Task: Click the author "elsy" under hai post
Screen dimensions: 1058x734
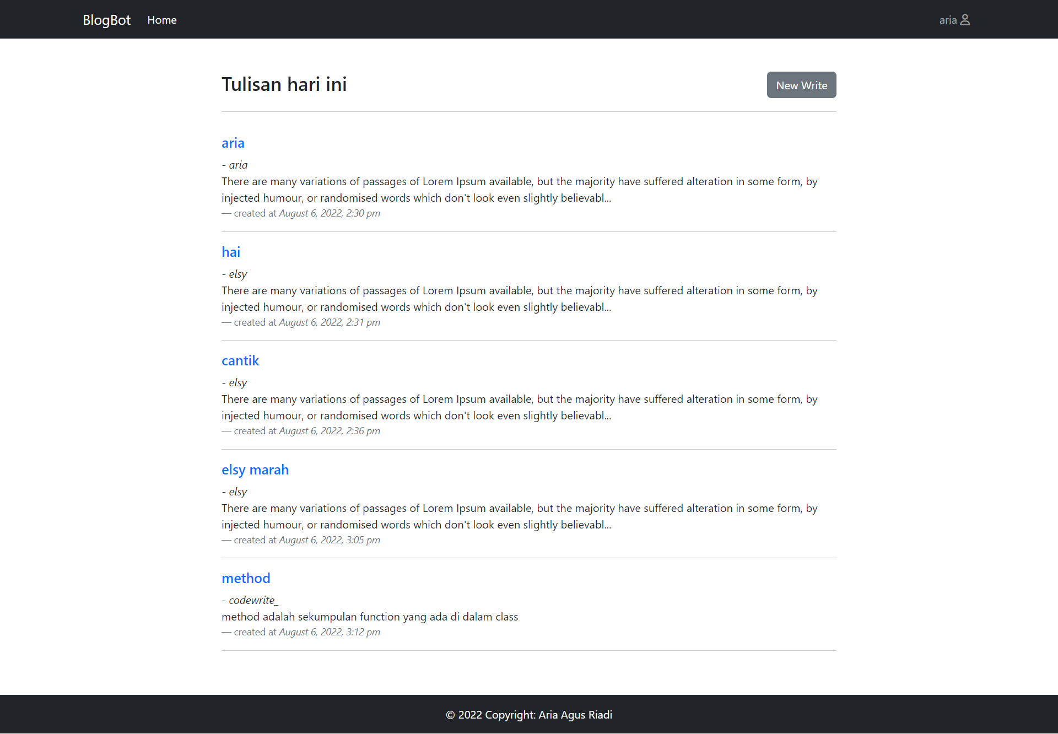Action: pos(237,273)
